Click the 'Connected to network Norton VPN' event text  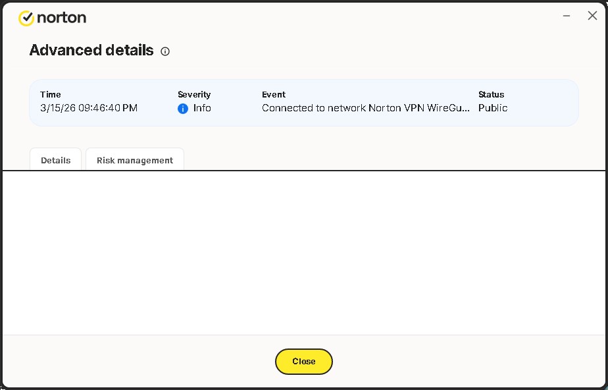(x=366, y=108)
